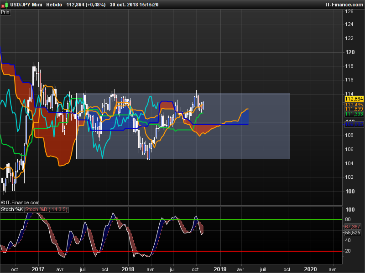Select the Prix panel label
This screenshot has width=365, height=273.
pos(5,12)
